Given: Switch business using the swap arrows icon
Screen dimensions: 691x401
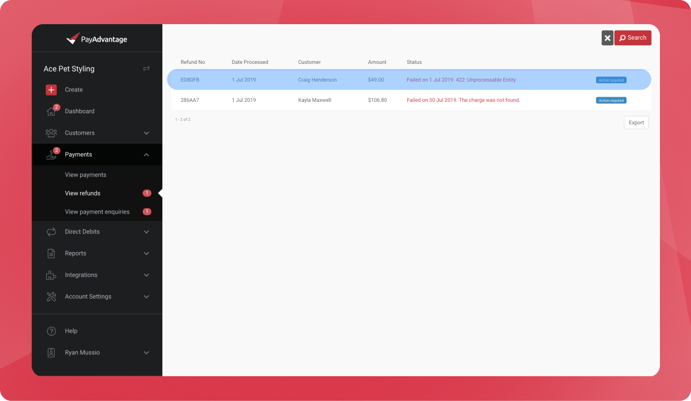Looking at the screenshot, I should tap(146, 68).
